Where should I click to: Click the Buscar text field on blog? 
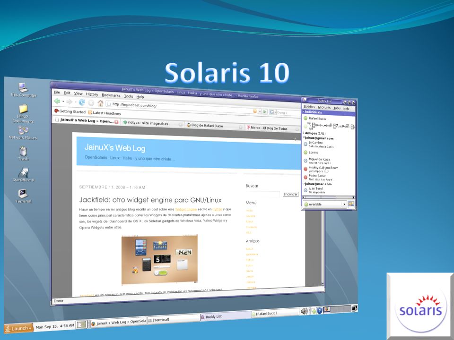coord(263,194)
